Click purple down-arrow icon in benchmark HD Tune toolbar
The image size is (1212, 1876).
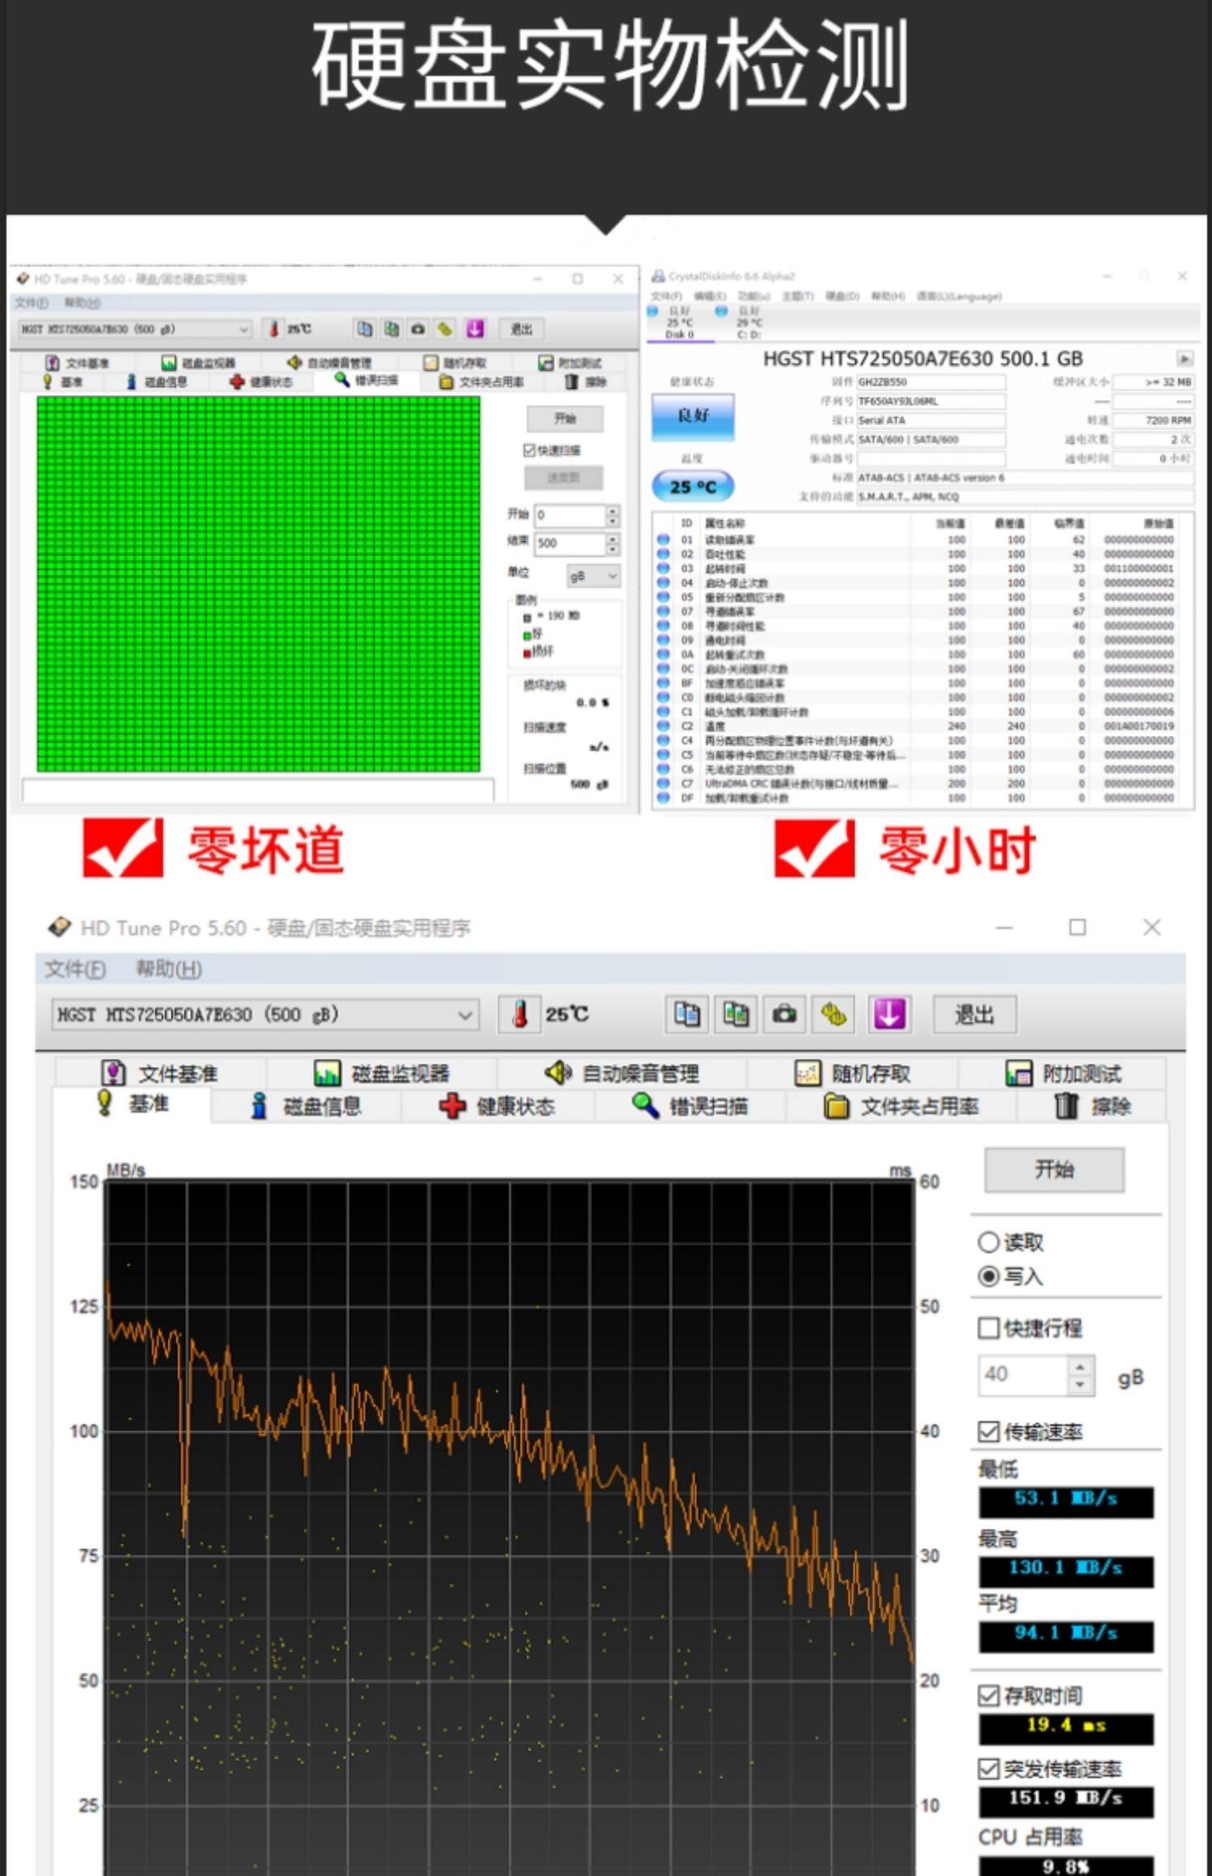[x=888, y=1014]
